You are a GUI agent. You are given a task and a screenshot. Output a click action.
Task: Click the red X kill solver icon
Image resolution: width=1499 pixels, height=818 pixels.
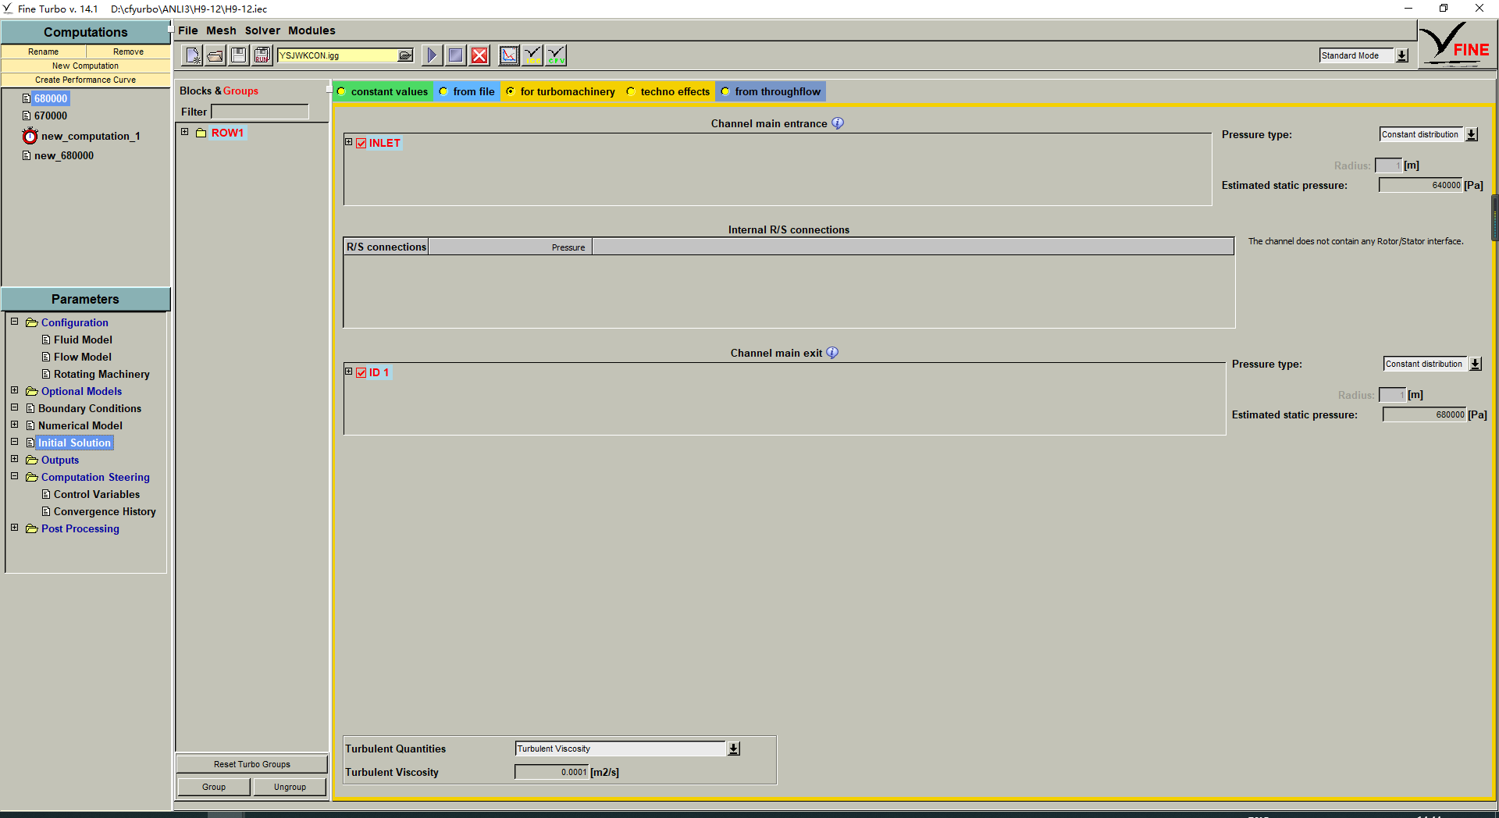(x=479, y=55)
